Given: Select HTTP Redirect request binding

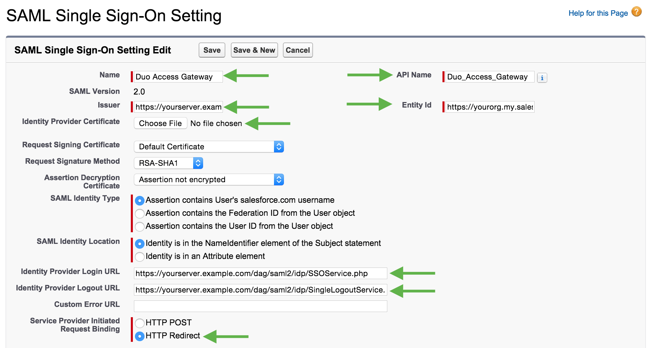Looking at the screenshot, I should pyautogui.click(x=139, y=336).
